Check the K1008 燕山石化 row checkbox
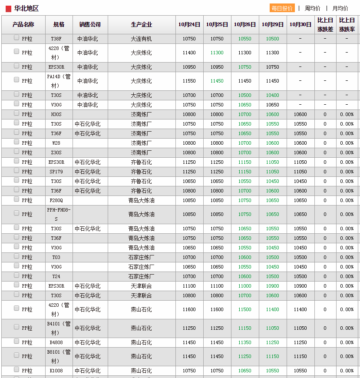The width and height of the screenshot is (360, 378). point(17,369)
